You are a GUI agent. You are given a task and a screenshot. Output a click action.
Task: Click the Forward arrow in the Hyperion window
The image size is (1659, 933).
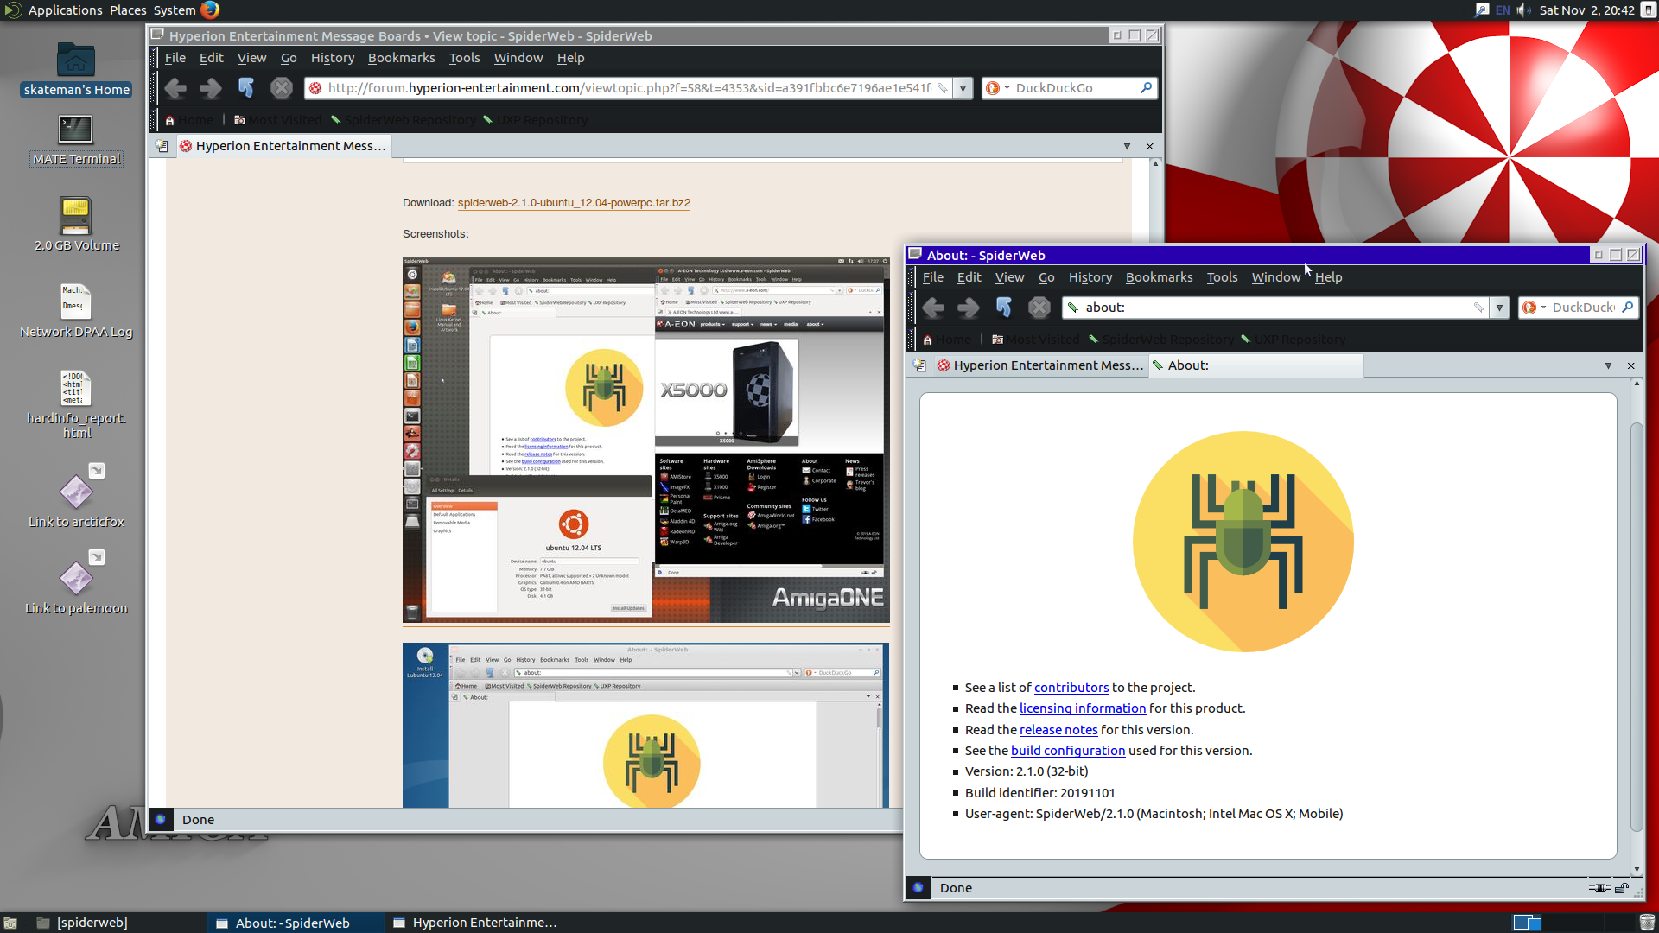tap(211, 88)
